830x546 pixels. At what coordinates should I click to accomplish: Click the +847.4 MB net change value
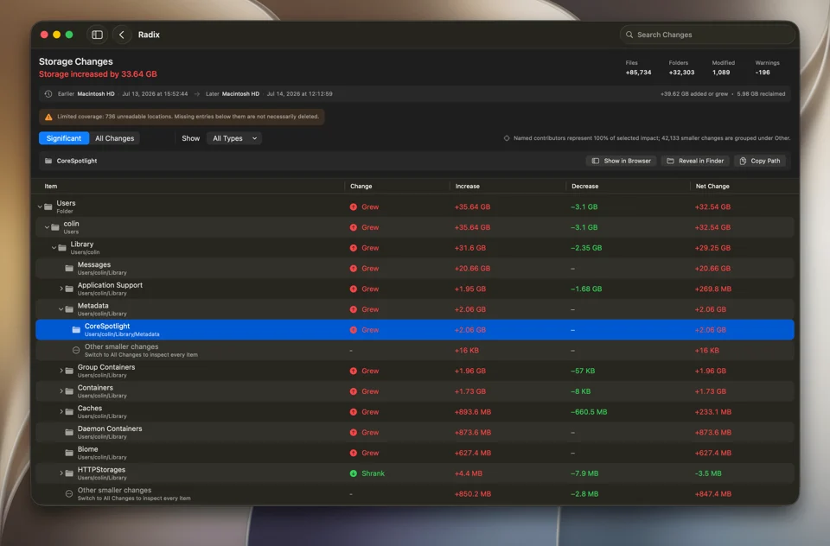pos(712,494)
